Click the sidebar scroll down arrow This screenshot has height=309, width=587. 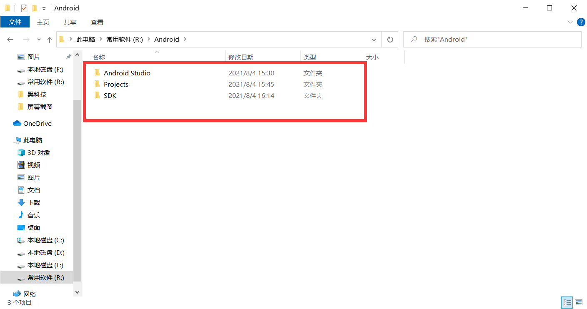[x=77, y=292]
